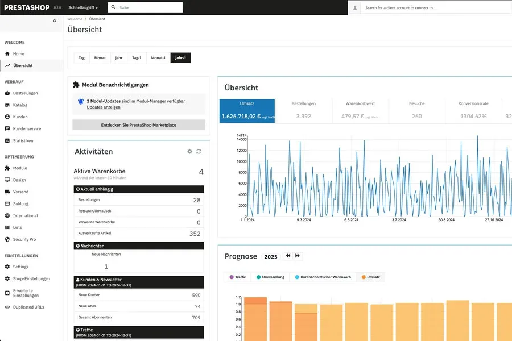512x341 pixels.
Task: Toggle Durchschnittlicher Warenkorb series
Action: [x=323, y=277]
